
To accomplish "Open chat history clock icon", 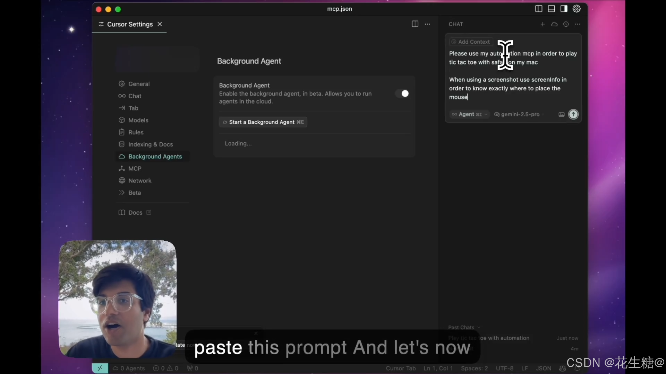I will coord(566,24).
